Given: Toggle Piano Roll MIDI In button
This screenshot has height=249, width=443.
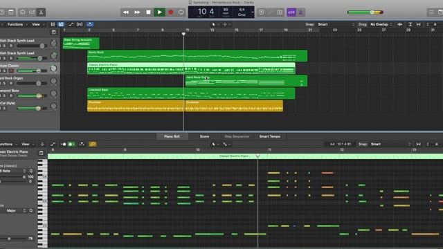Looking at the screenshot, I should click(x=63, y=145).
